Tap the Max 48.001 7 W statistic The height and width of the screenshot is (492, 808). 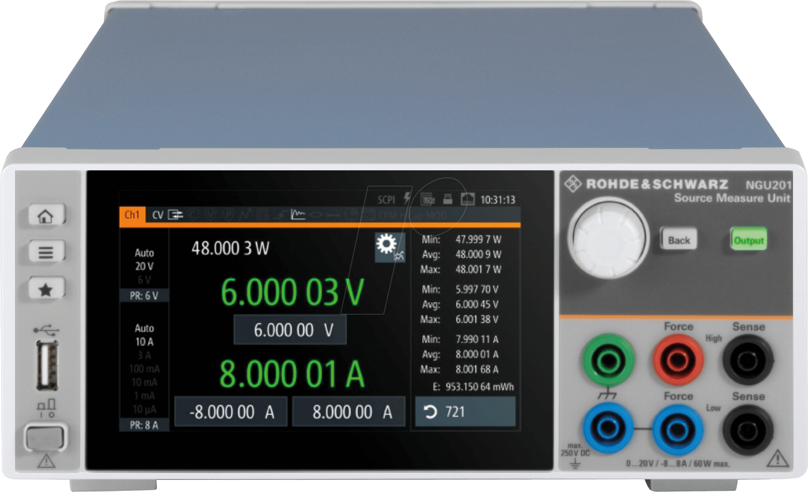[x=461, y=269]
